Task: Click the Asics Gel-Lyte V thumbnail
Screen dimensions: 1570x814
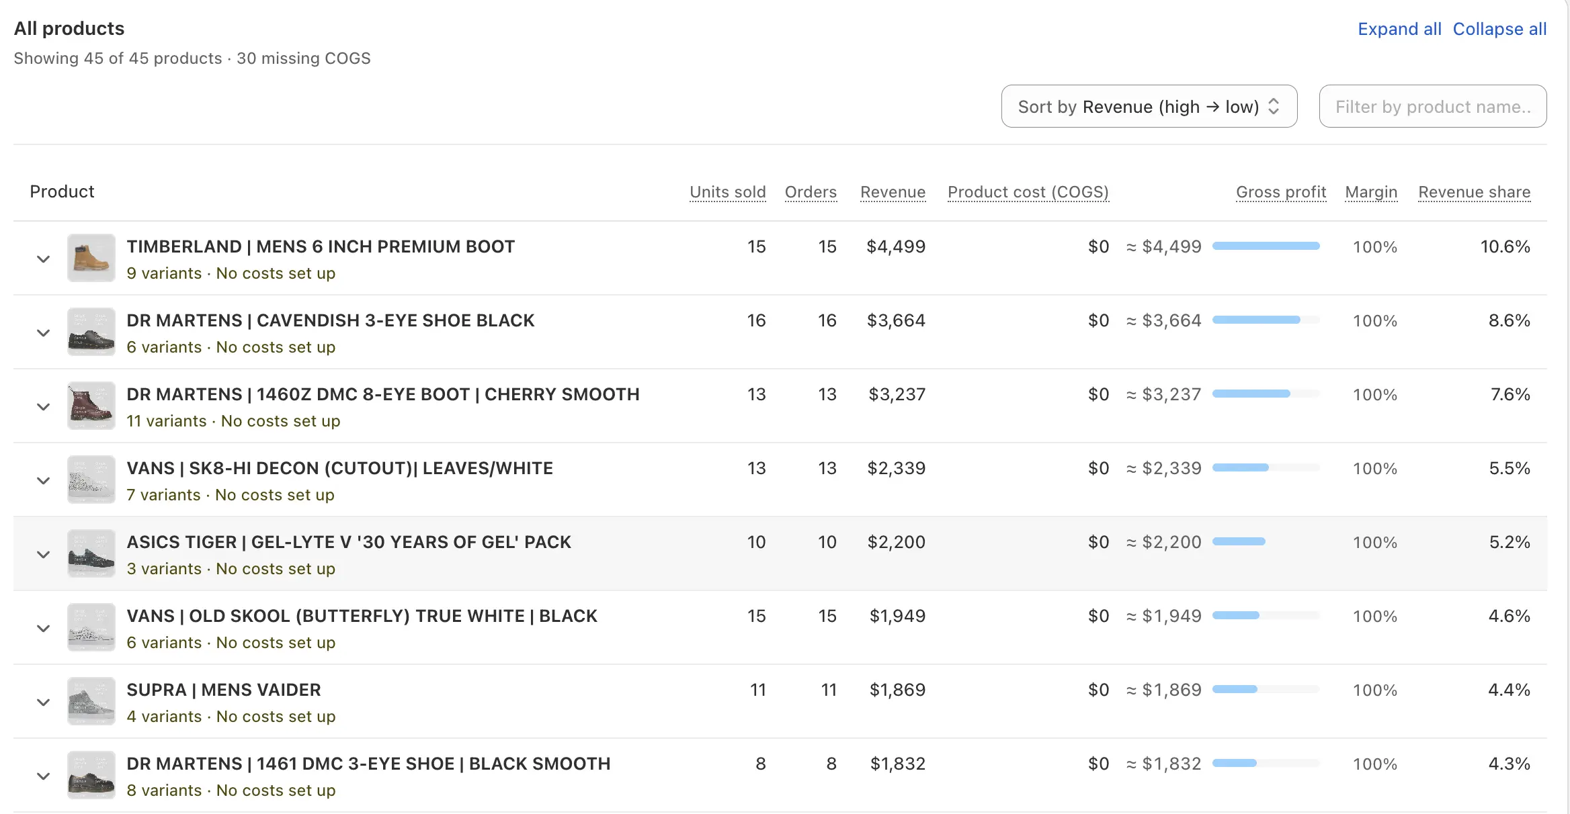Action: pos(91,553)
